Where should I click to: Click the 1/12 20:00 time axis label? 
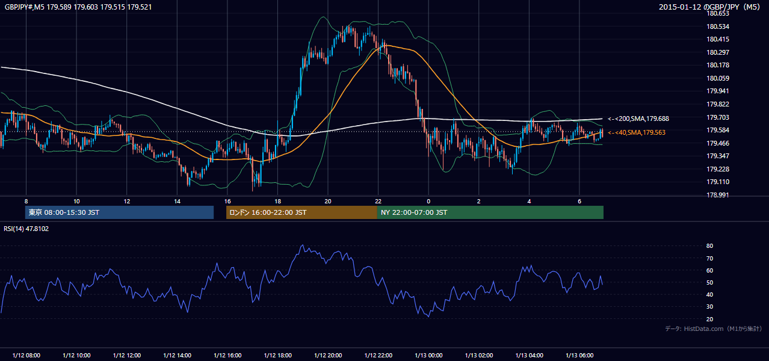(x=328, y=355)
